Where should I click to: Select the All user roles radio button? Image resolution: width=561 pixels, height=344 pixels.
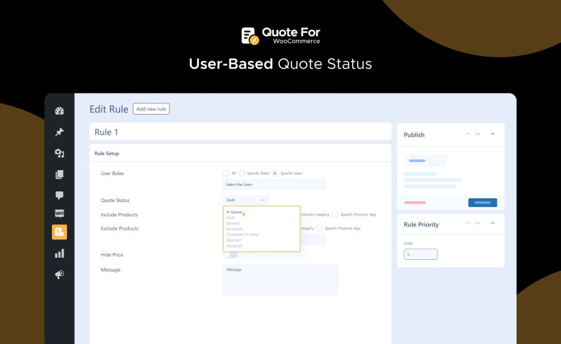click(x=226, y=173)
